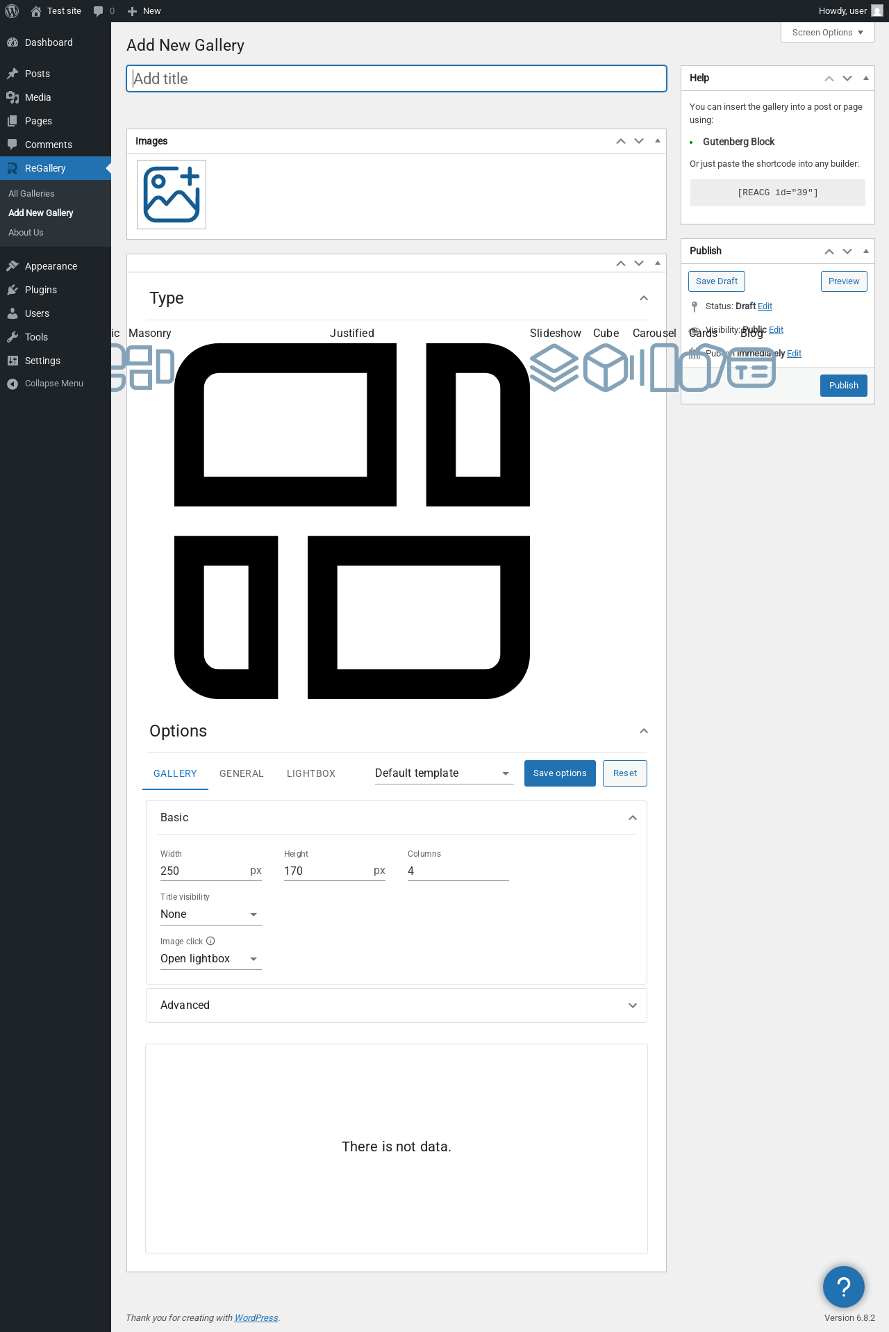Viewport: 889px width, 1332px height.
Task: Select the Slideshow layers icon
Action: coord(554,368)
